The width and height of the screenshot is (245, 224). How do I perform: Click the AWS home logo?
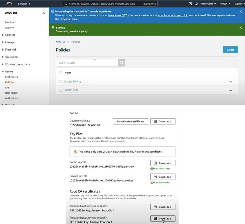[x=9, y=3]
